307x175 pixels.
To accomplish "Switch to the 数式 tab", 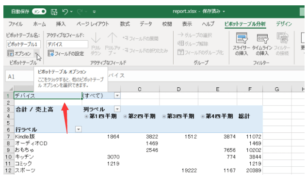I will pos(125,24).
